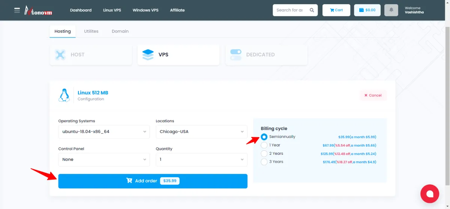Open the red chat bubble widget
This screenshot has height=209, width=450.
click(430, 194)
